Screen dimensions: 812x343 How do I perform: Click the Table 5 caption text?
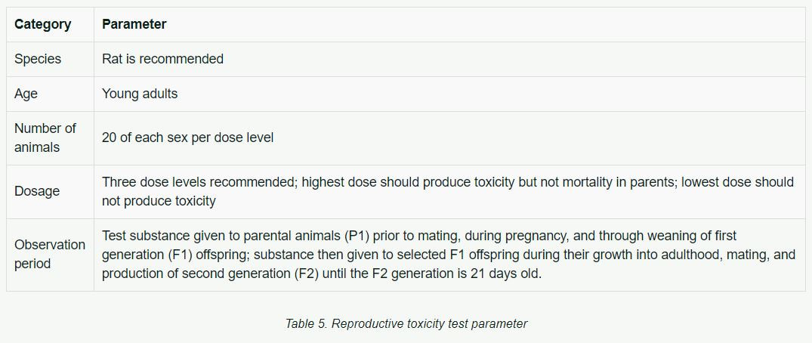coord(406,324)
